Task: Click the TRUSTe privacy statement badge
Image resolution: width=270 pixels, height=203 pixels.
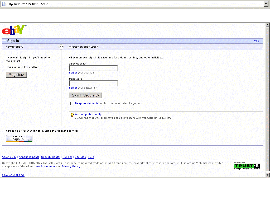Action: click(247, 166)
